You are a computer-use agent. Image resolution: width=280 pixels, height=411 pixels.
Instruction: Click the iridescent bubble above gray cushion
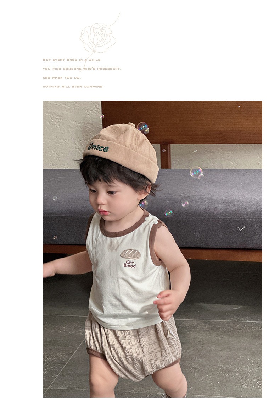[197, 173]
